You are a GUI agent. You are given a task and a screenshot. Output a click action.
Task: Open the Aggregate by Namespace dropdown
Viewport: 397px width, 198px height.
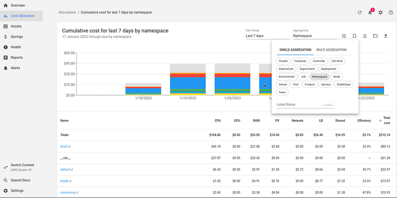[x=315, y=36]
